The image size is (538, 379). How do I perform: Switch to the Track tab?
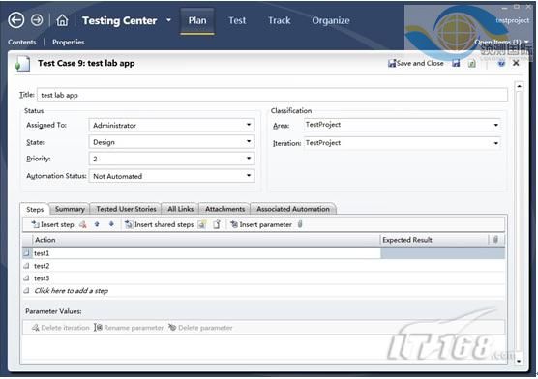(280, 20)
